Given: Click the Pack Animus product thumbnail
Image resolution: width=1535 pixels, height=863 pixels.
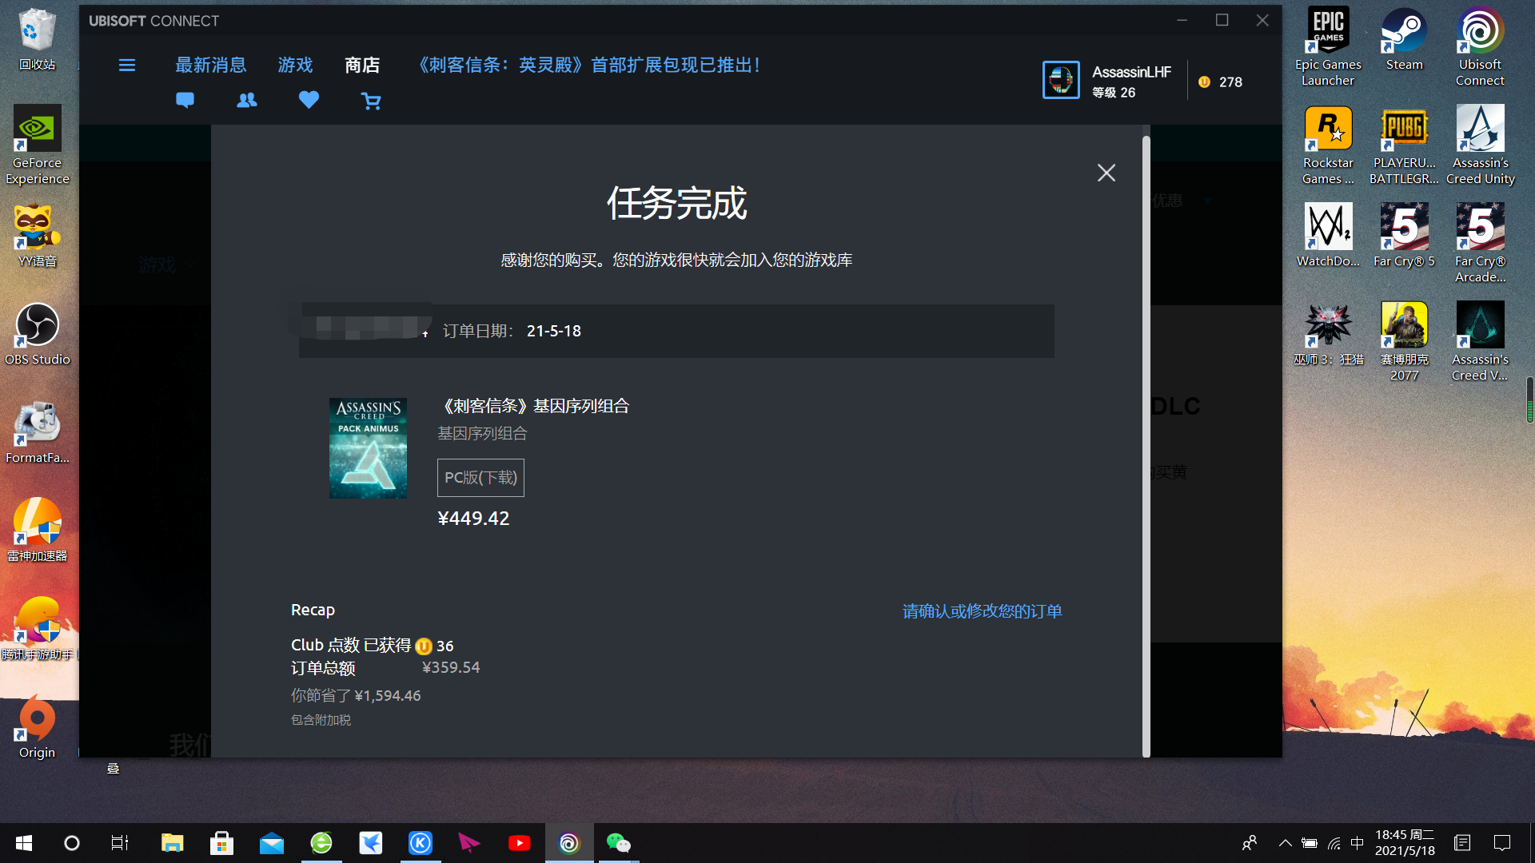Looking at the screenshot, I should pos(368,448).
